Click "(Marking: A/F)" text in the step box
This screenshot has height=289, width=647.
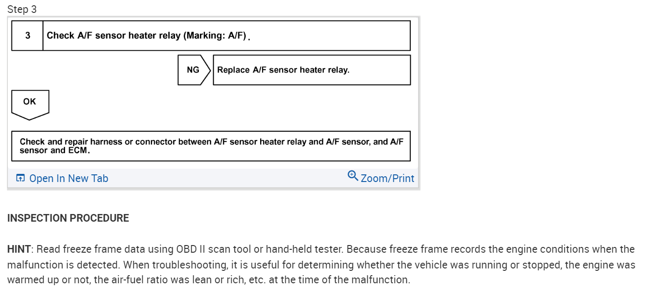click(216, 36)
